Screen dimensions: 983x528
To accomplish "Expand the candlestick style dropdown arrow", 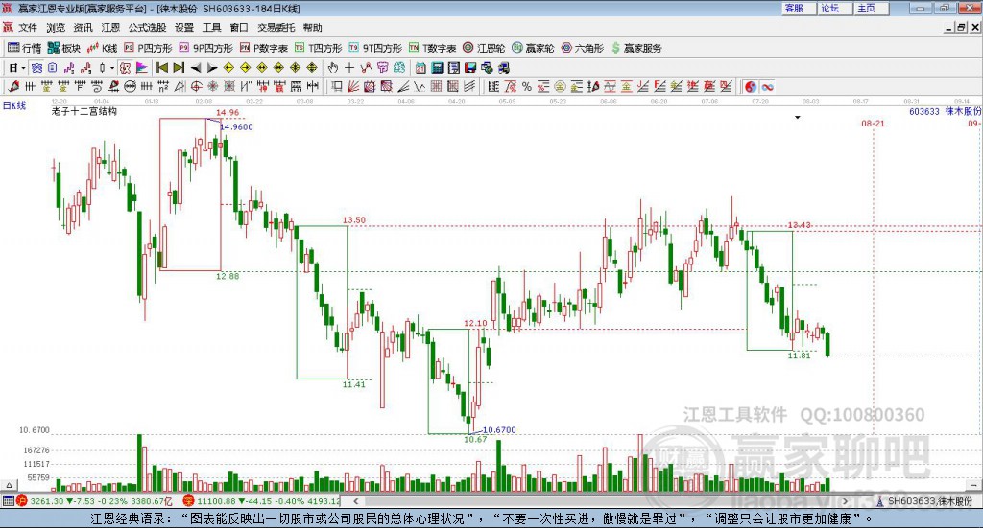I will [112, 68].
